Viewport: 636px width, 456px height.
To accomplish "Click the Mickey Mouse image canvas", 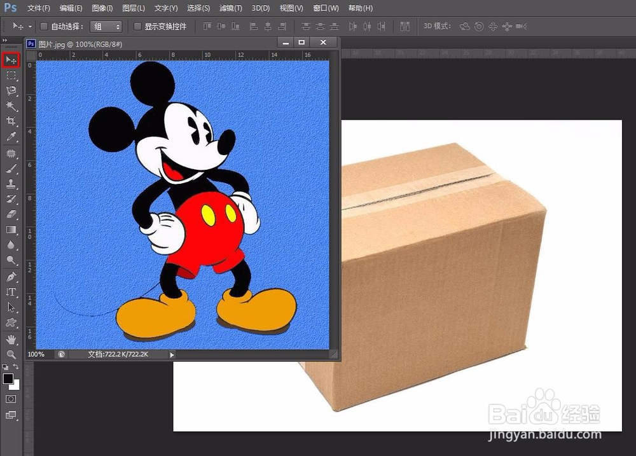I will (183, 205).
